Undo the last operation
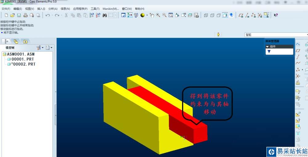Screen dimensions: 308x157 (47, 15)
